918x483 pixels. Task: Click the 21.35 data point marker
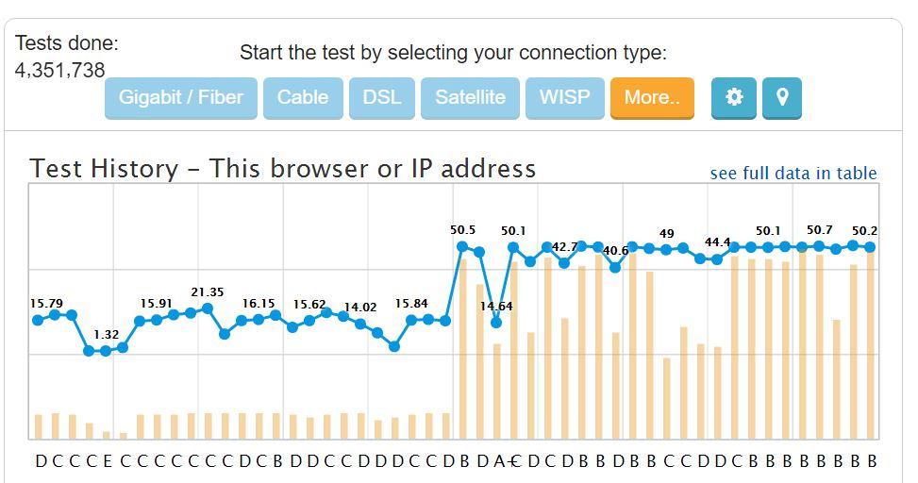(208, 308)
